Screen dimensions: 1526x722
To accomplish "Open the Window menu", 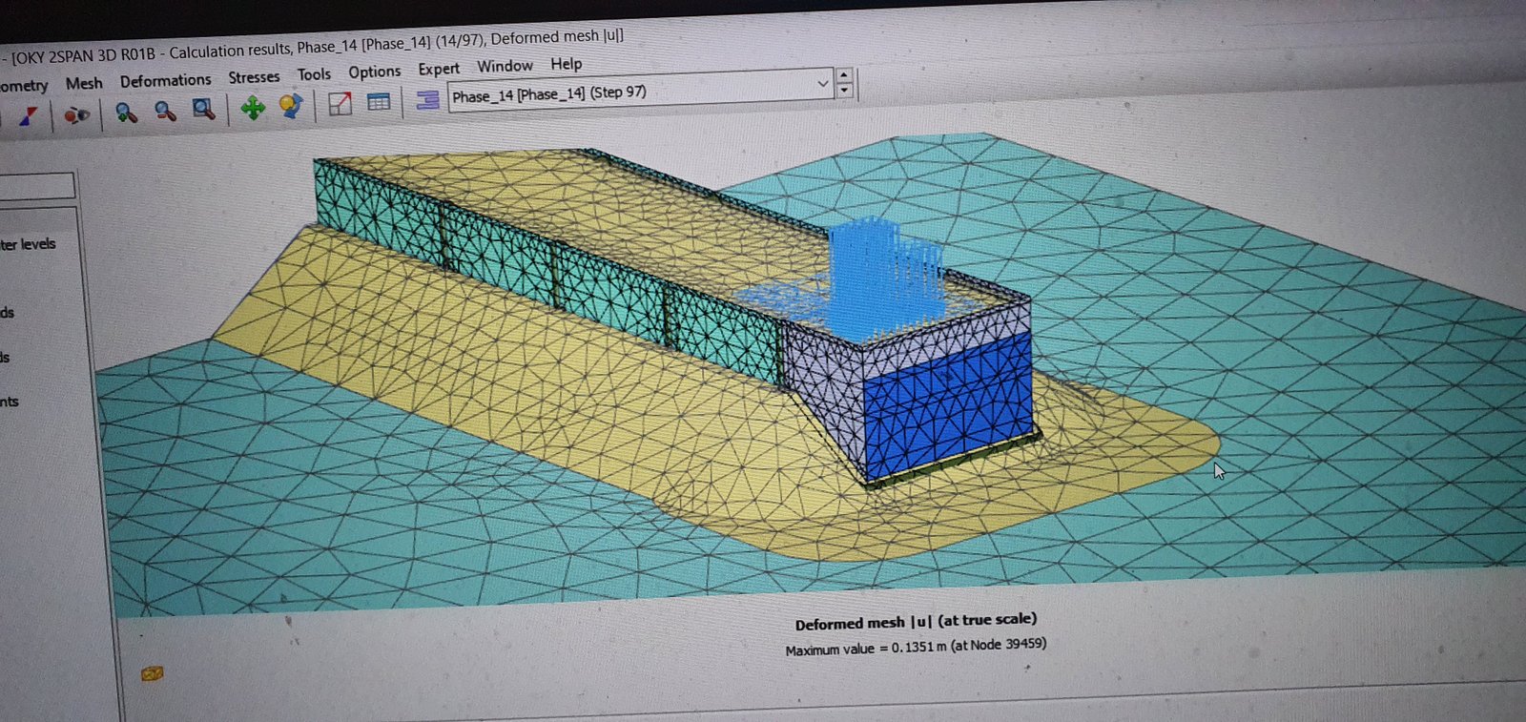I will click(x=505, y=66).
